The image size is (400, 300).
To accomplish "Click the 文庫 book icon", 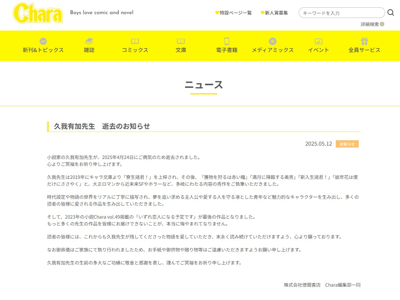I will (x=181, y=41).
